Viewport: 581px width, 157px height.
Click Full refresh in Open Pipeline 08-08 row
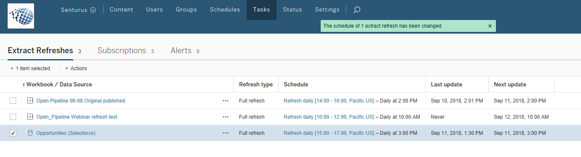click(251, 101)
